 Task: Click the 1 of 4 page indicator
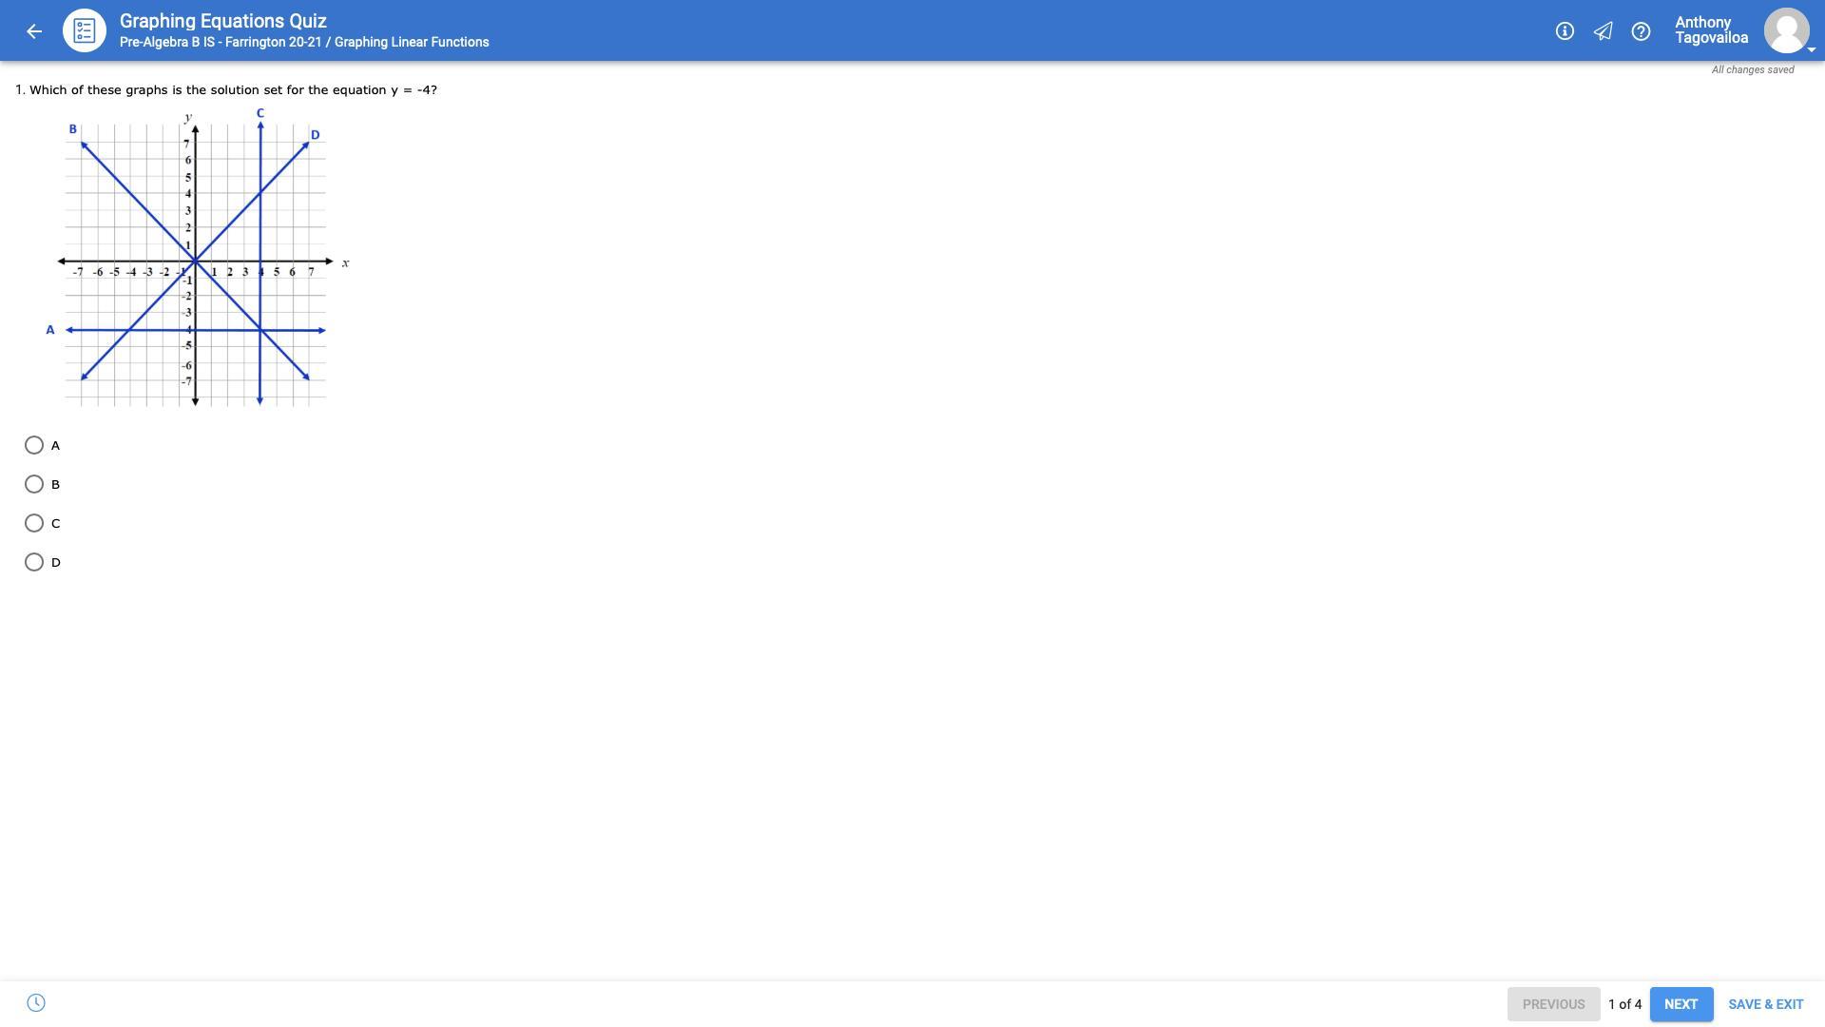tap(1624, 1004)
